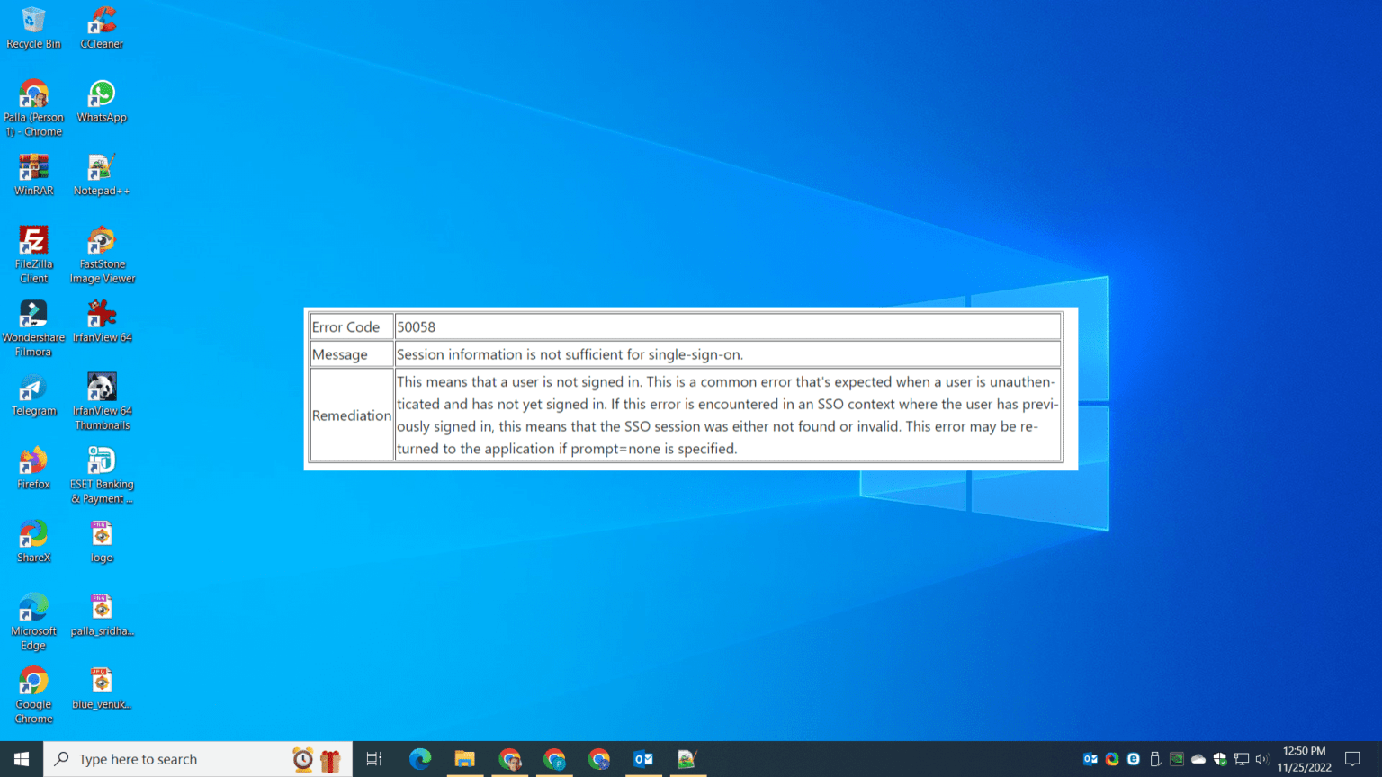This screenshot has width=1382, height=777.
Task: Open the blue_venuk image file
Action: (x=101, y=682)
